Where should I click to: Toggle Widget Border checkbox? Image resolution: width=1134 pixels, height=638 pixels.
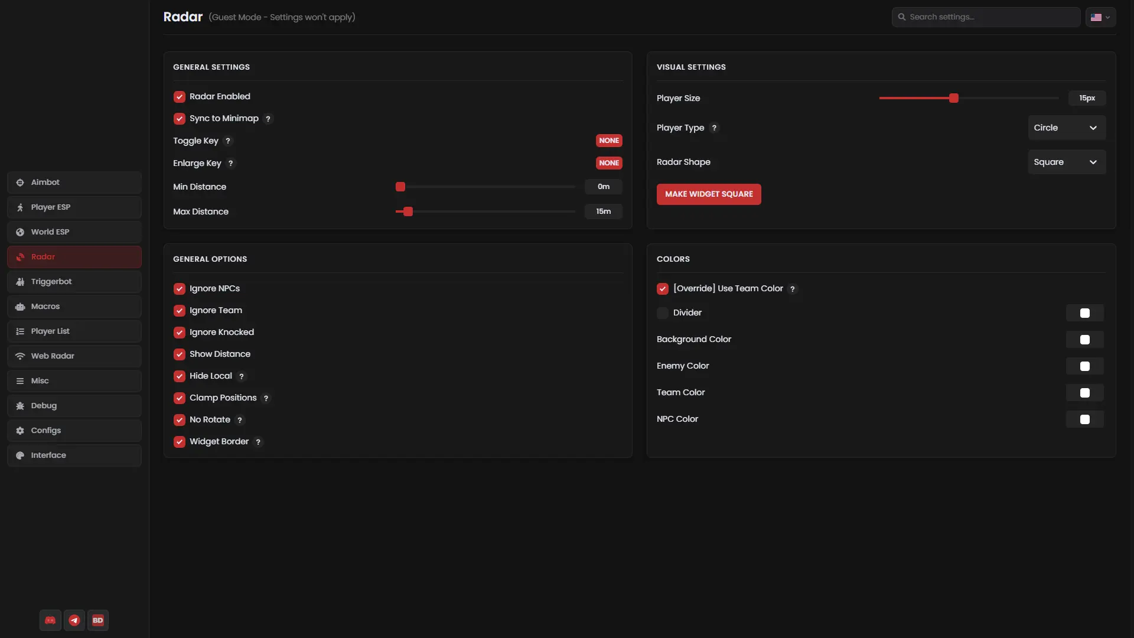click(x=180, y=442)
